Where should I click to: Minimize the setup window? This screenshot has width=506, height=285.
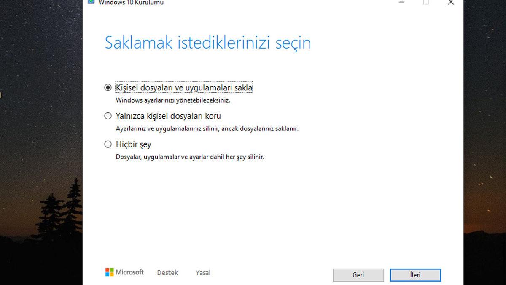(x=401, y=3)
